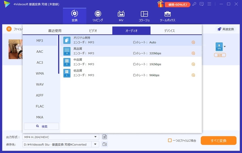The height and width of the screenshot is (153, 242).
Task: Click the feedback chat icon
Action: click(202, 4)
